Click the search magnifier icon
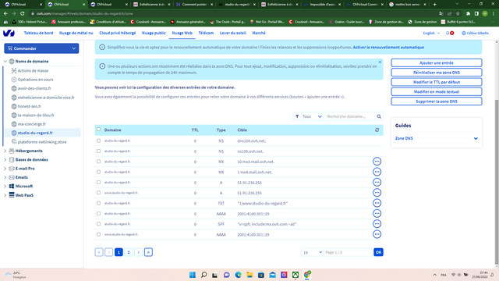 pos(379,116)
